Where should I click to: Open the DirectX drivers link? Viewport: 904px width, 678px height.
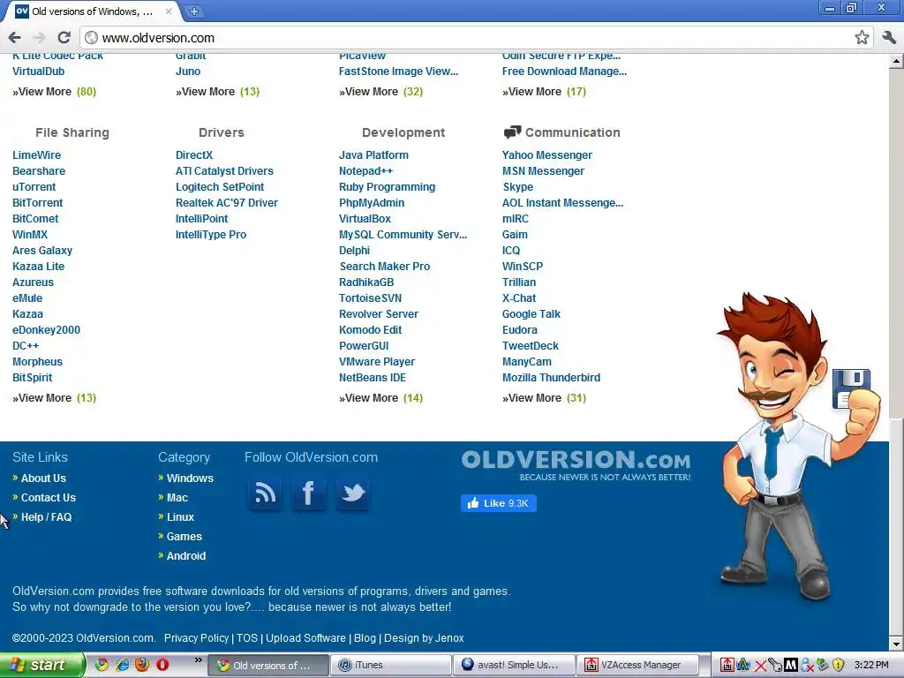point(194,155)
